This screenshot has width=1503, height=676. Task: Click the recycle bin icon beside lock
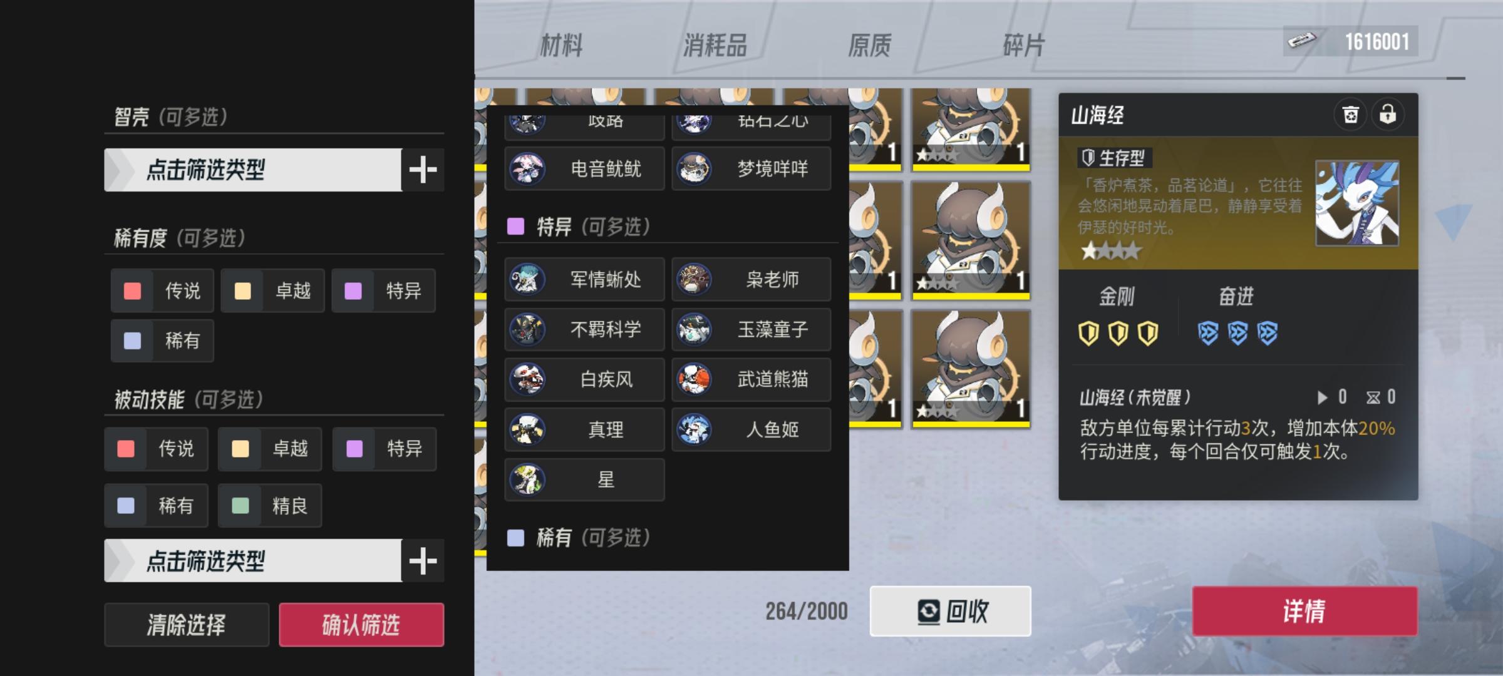pyautogui.click(x=1350, y=115)
